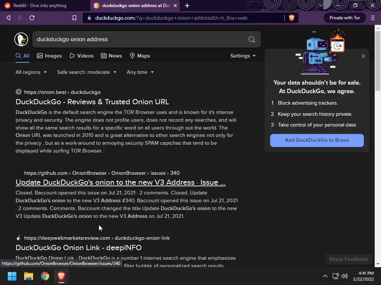The width and height of the screenshot is (381, 285).
Task: Reload the current page
Action: point(32,18)
